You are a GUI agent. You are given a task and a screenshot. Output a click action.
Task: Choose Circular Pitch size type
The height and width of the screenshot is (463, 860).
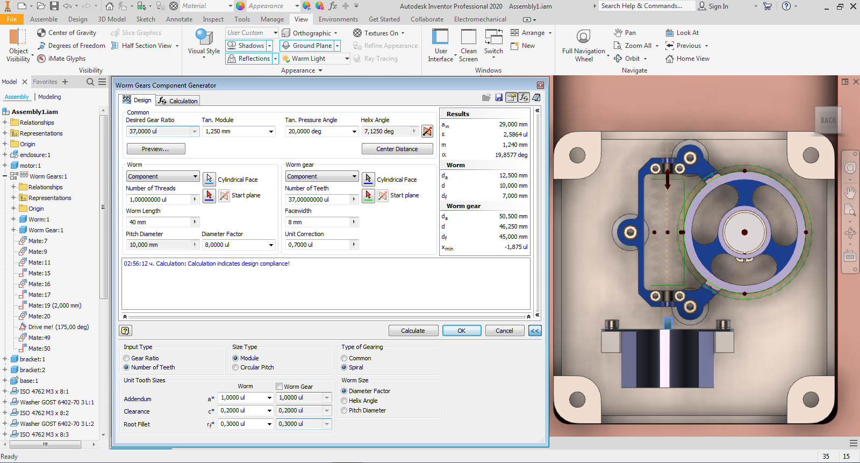(235, 367)
